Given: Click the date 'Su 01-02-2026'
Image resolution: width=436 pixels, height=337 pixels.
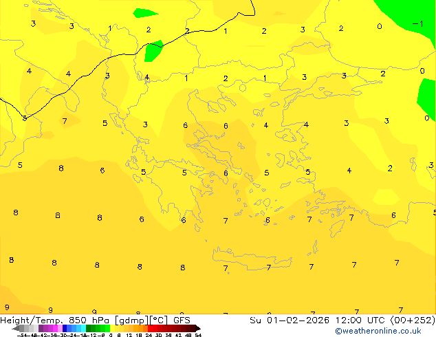Looking at the screenshot, I should point(290,320).
